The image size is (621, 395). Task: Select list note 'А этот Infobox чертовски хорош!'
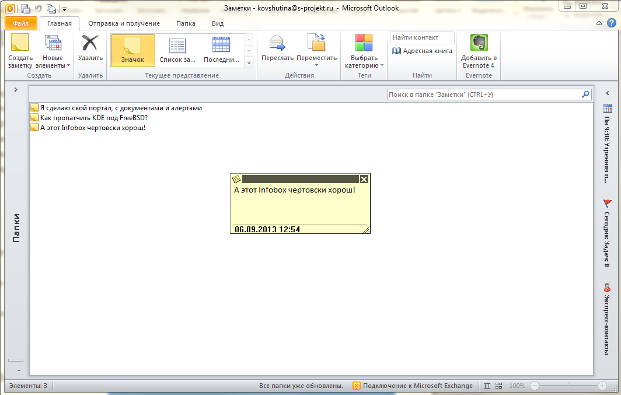93,127
